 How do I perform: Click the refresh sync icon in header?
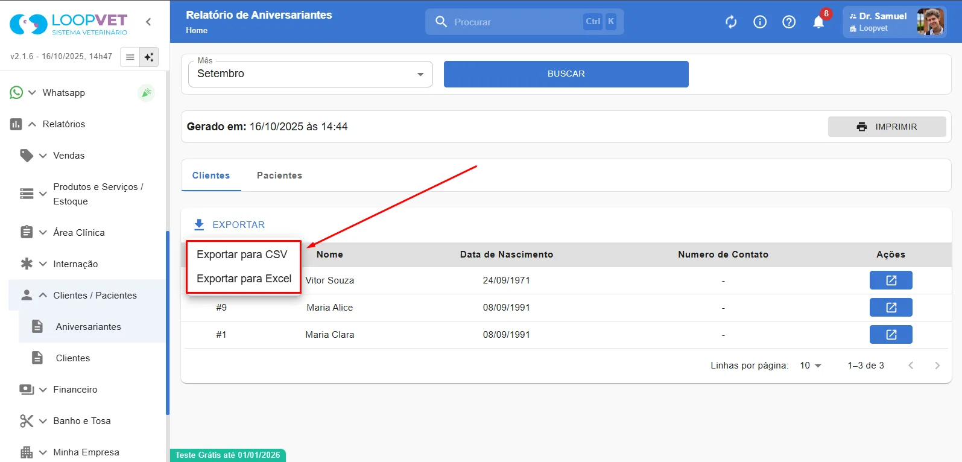(731, 22)
